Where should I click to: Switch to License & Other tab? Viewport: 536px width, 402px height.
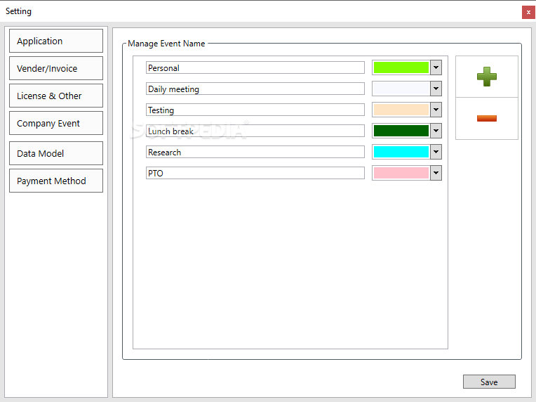tap(56, 96)
